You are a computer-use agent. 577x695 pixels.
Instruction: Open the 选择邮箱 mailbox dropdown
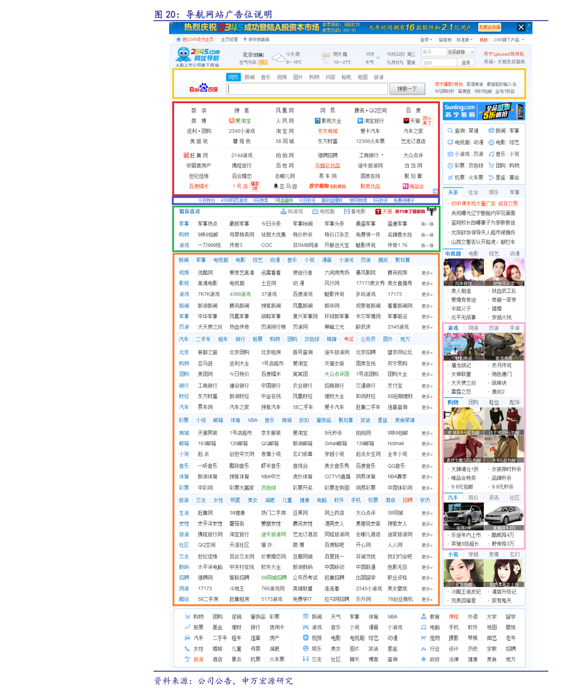click(x=461, y=52)
